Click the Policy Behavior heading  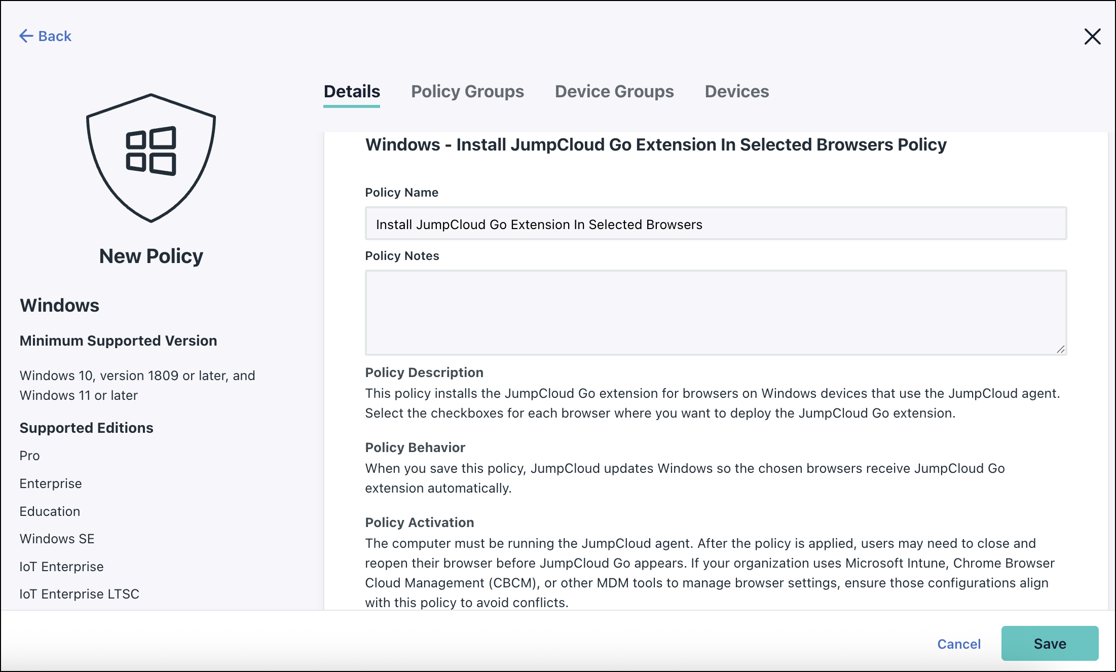point(415,447)
